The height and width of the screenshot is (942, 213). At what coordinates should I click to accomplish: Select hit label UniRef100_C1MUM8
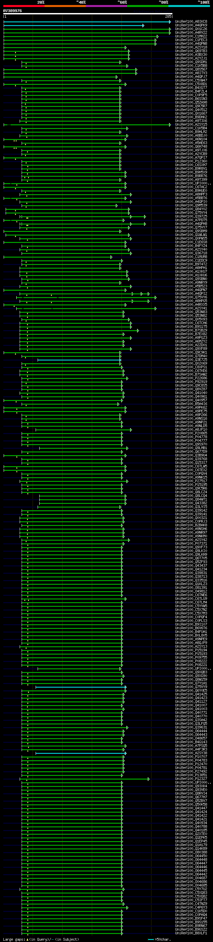191,257
